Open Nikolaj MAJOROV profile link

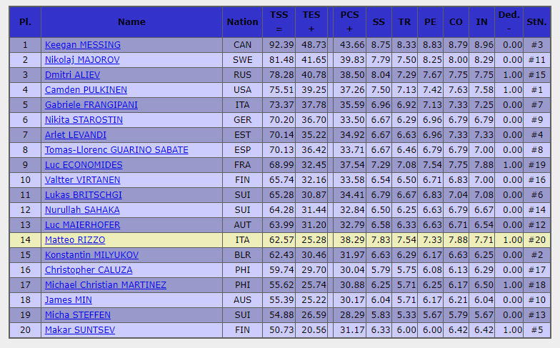click(x=82, y=60)
